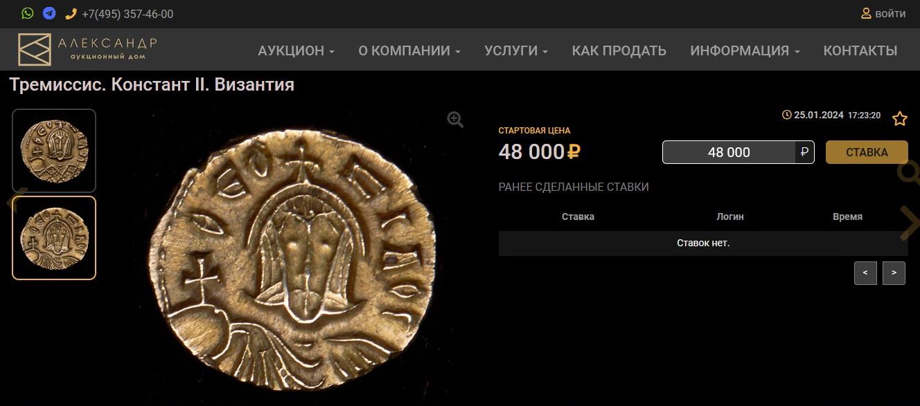920x406 pixels.
Task: Click the Александр auction house logo
Action: pyautogui.click(x=88, y=49)
